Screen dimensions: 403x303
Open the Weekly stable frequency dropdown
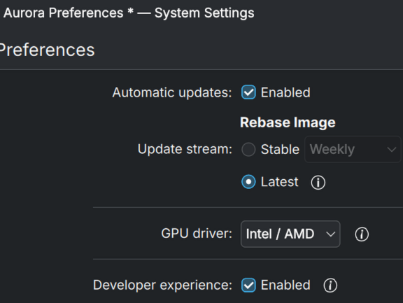[x=353, y=149]
